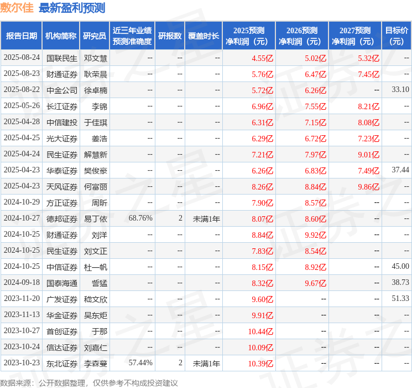Click the 最新盈利预测 heading

point(72,8)
